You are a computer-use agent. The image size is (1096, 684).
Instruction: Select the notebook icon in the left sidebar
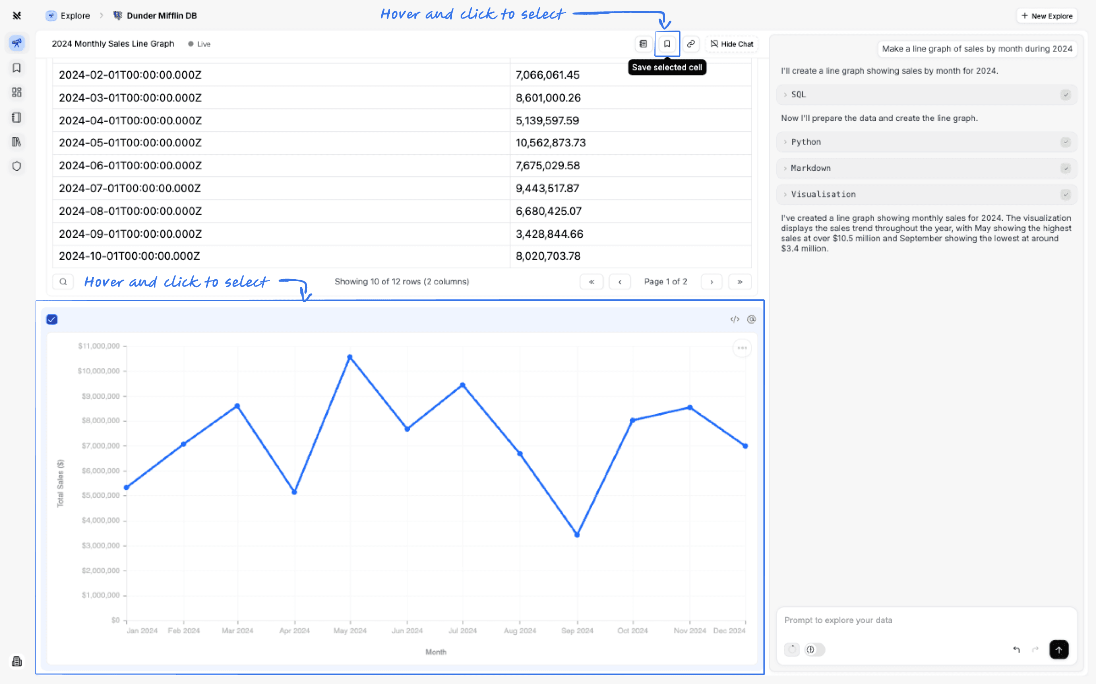click(17, 117)
